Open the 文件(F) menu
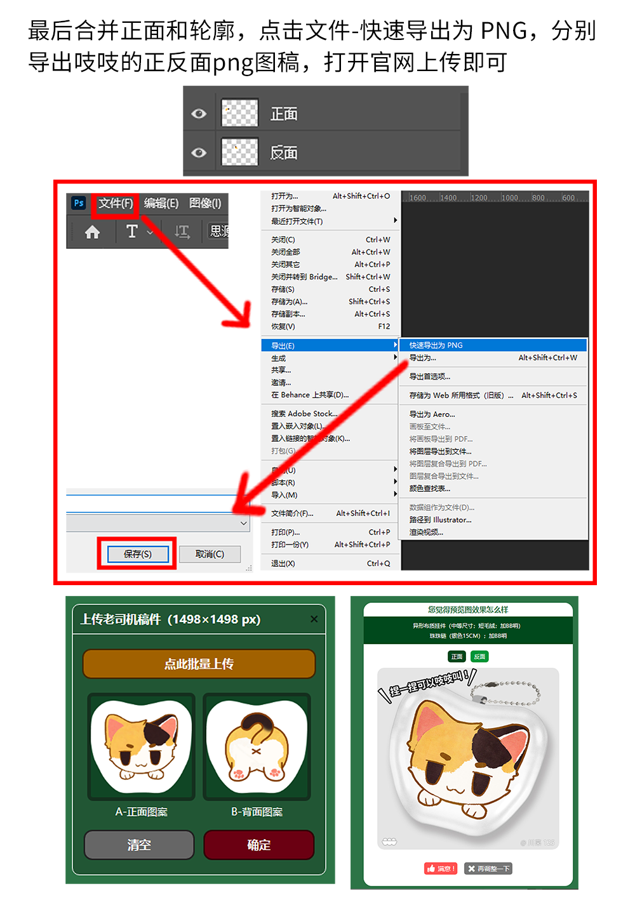The image size is (635, 919). click(x=114, y=204)
